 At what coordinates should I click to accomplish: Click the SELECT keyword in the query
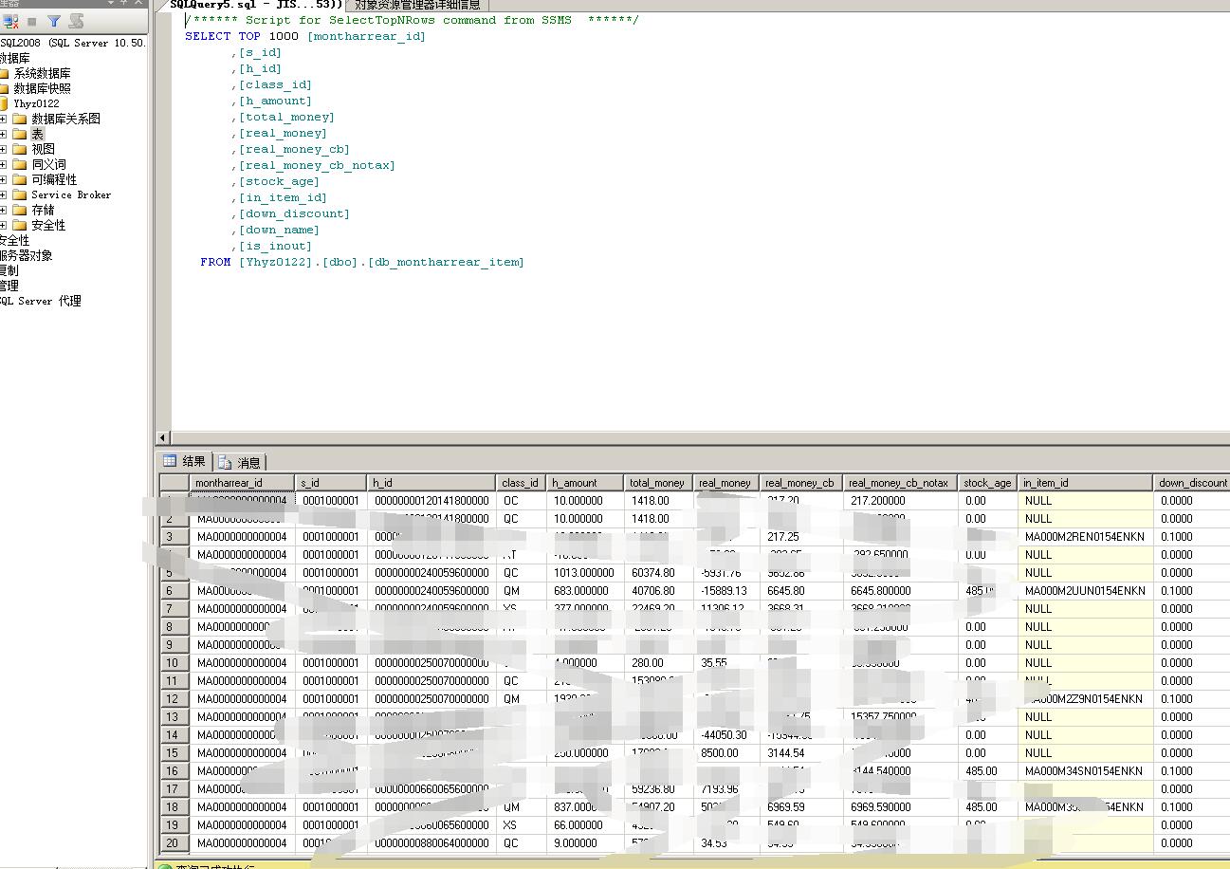(208, 36)
